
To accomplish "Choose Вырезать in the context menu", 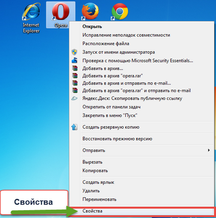I will pyautogui.click(x=93, y=162).
